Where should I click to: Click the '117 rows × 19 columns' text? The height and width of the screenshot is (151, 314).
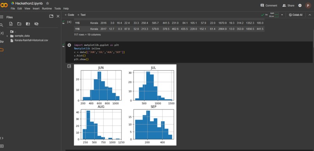point(87,35)
